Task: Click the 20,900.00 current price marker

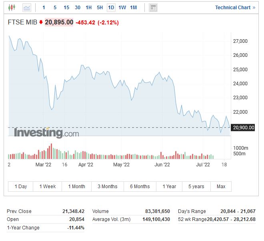Action: click(243, 128)
